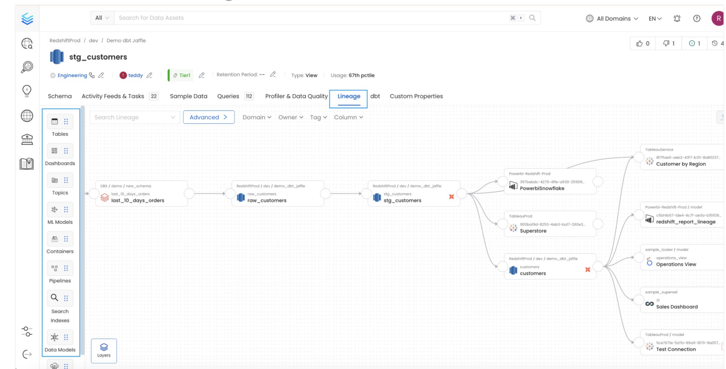Viewport: 726px width, 369px height.
Task: Open the Profiler & Data Quality tab
Action: point(296,96)
